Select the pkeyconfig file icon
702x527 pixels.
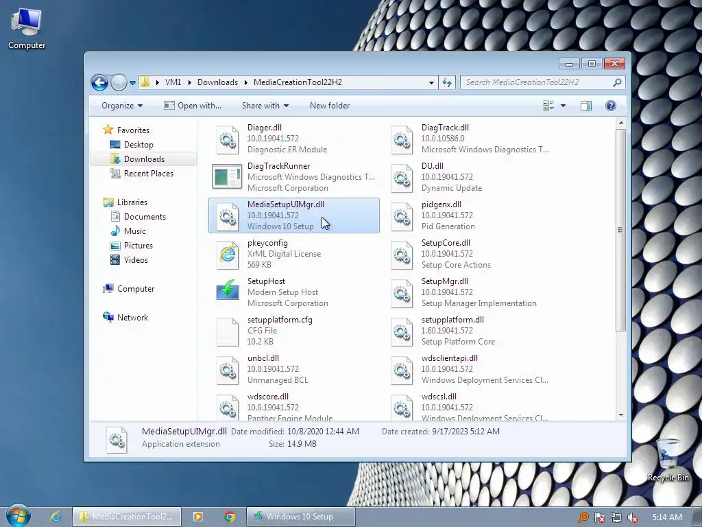pos(228,255)
